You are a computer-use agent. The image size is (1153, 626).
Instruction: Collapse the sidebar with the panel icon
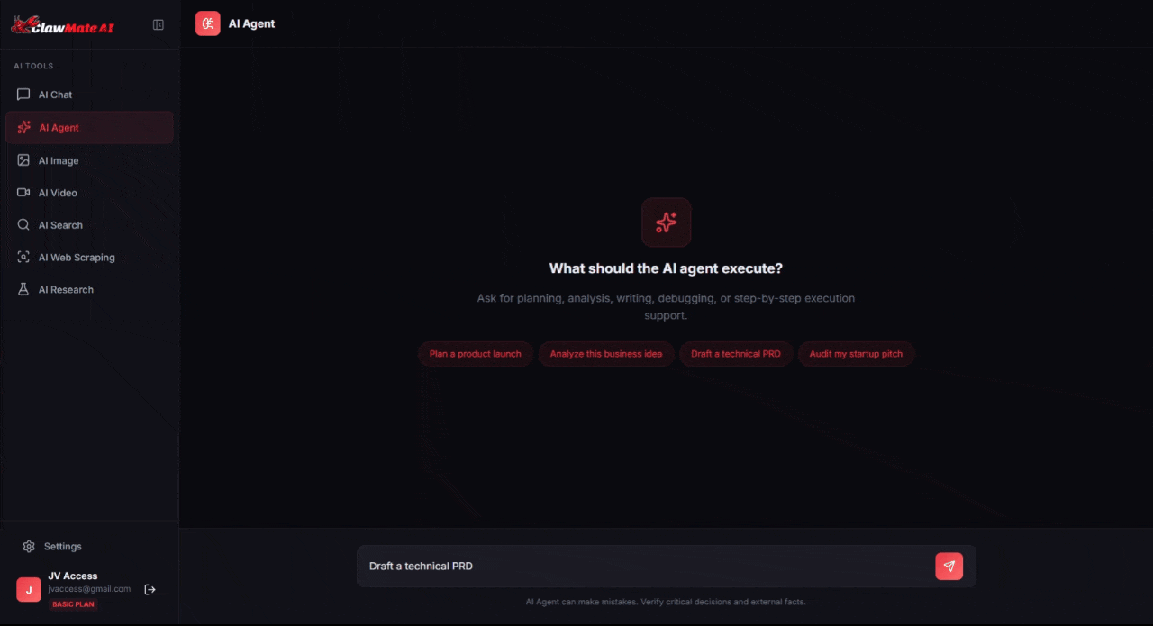coord(159,25)
